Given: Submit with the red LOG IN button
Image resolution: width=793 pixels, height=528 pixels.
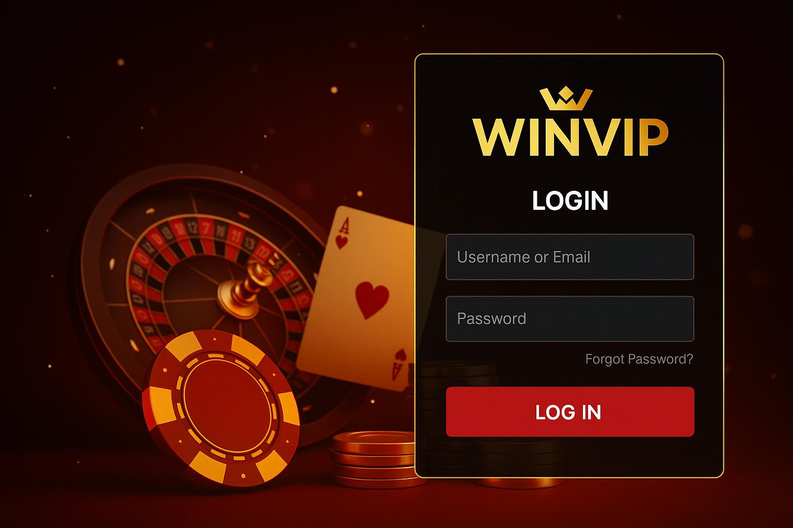Looking at the screenshot, I should (x=569, y=411).
